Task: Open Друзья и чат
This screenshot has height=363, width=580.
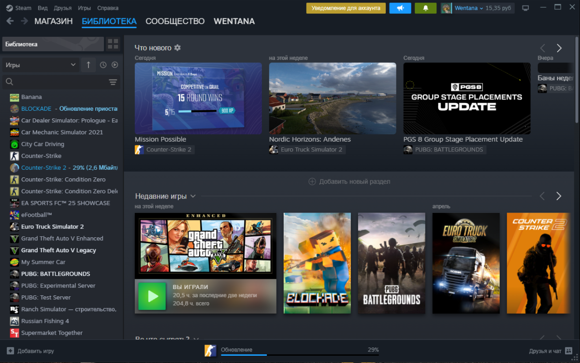Action: [551, 351]
